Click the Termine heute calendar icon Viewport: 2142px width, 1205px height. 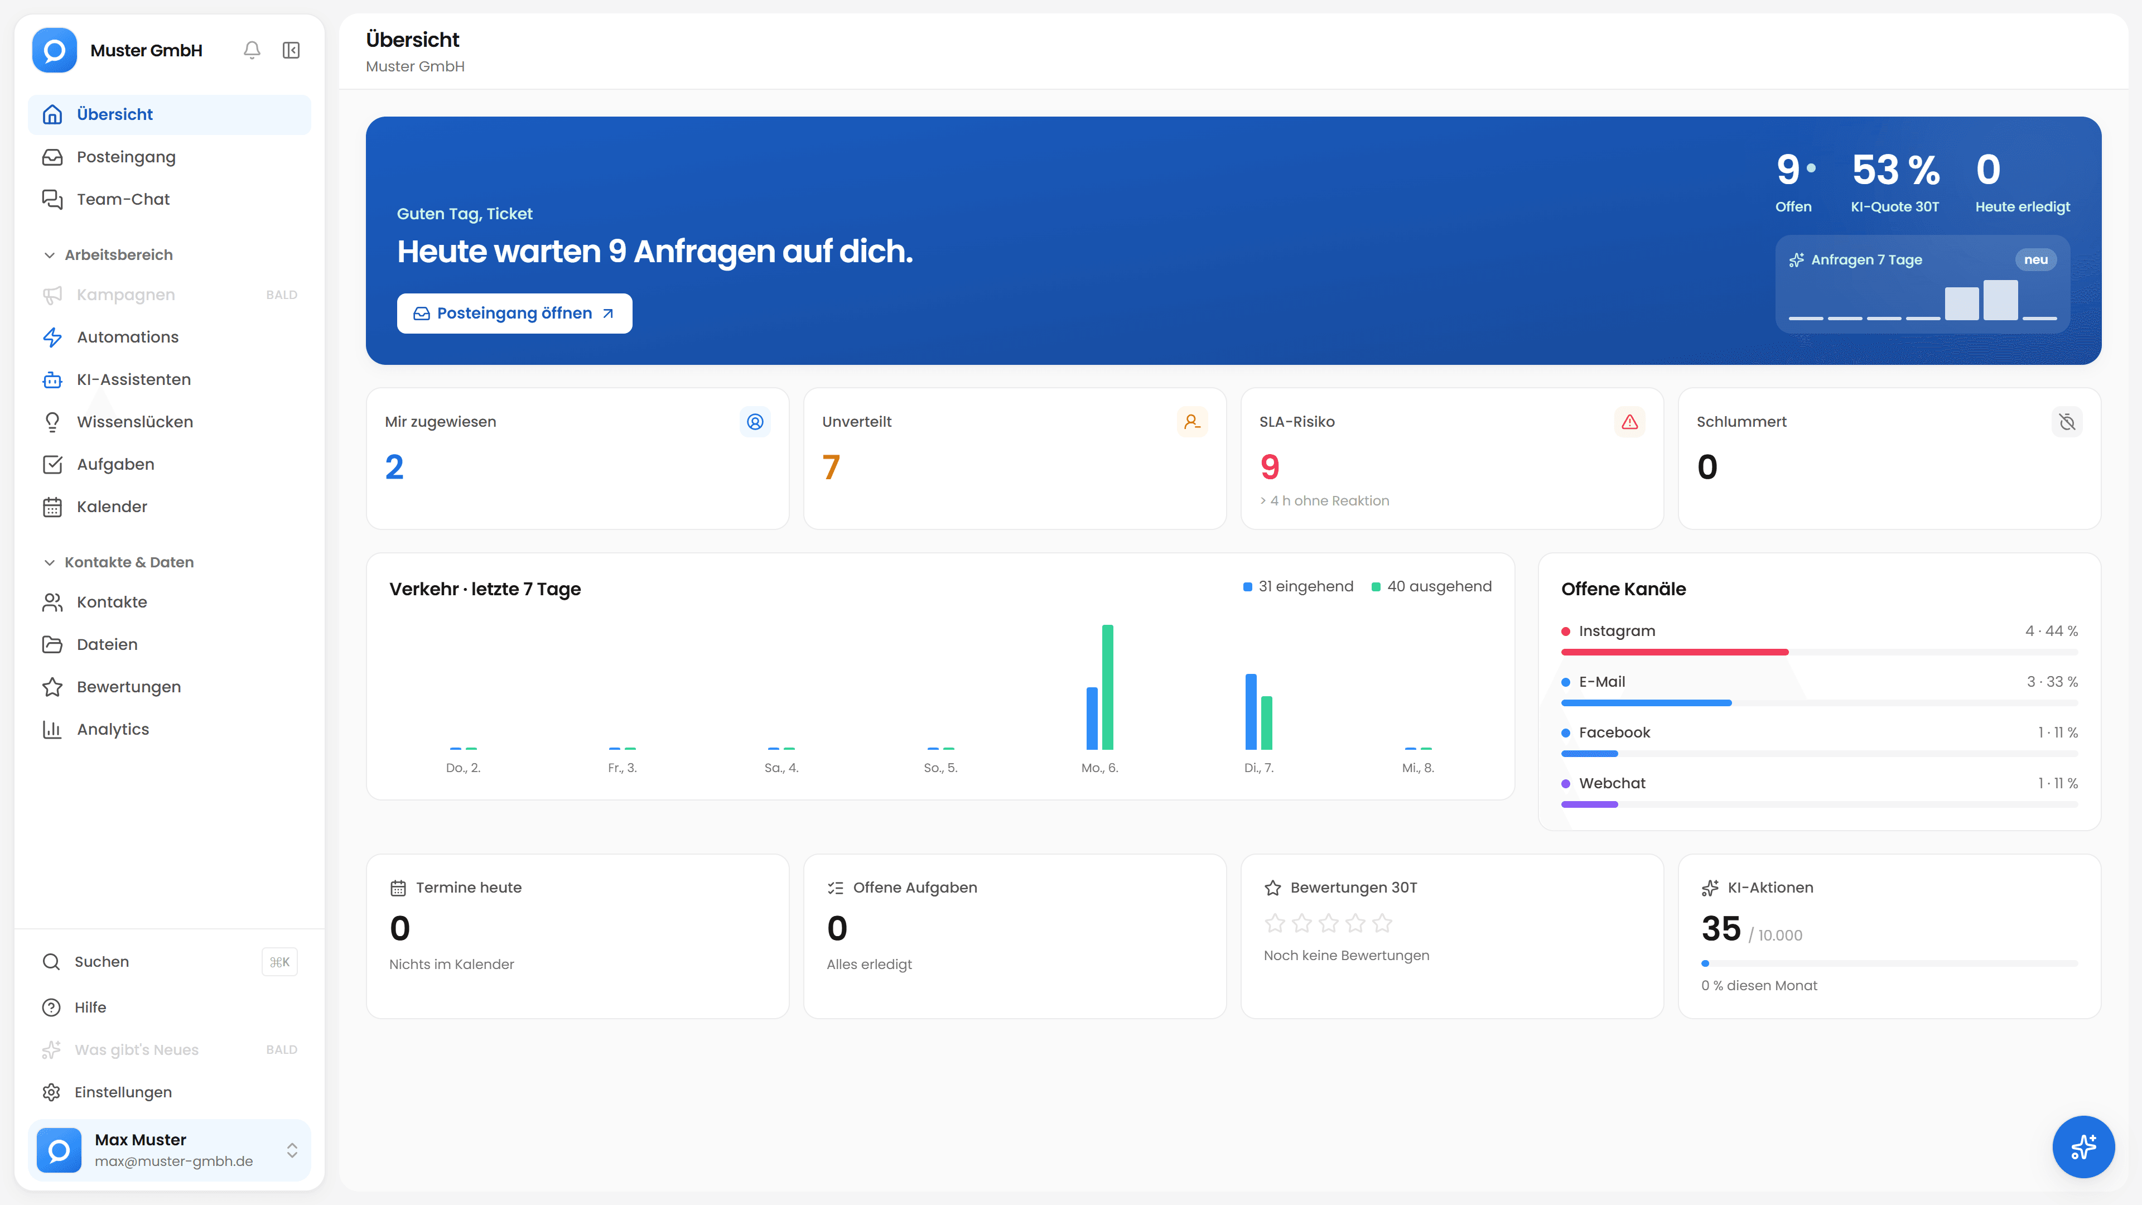pyautogui.click(x=398, y=888)
